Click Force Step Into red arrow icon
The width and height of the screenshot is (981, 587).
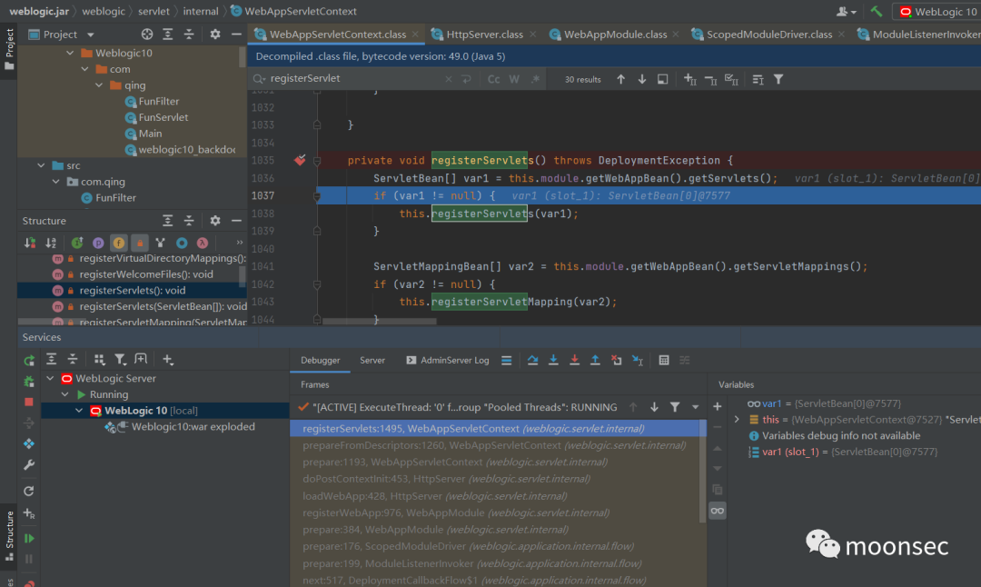tap(574, 360)
